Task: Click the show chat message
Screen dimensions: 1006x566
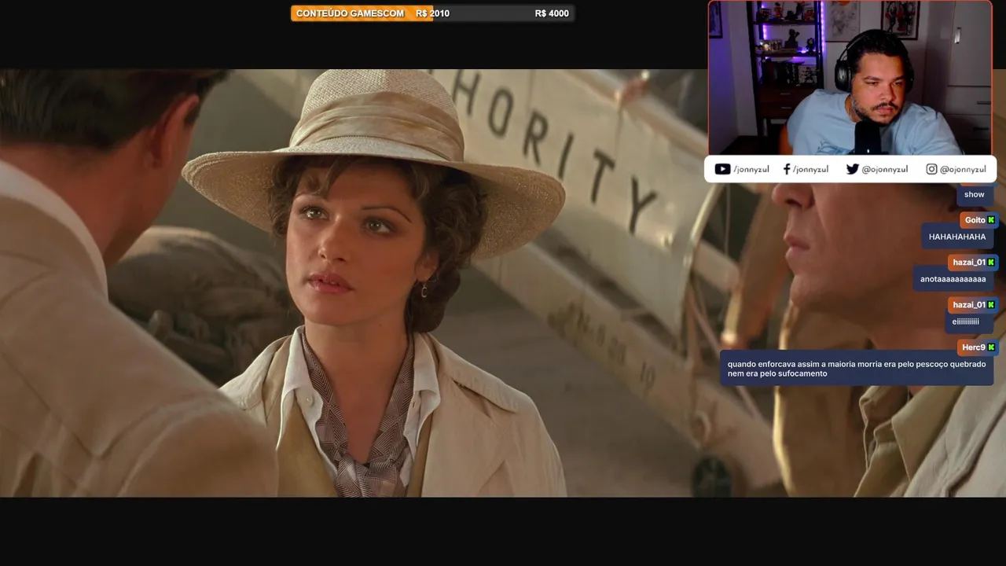Action: coord(975,194)
